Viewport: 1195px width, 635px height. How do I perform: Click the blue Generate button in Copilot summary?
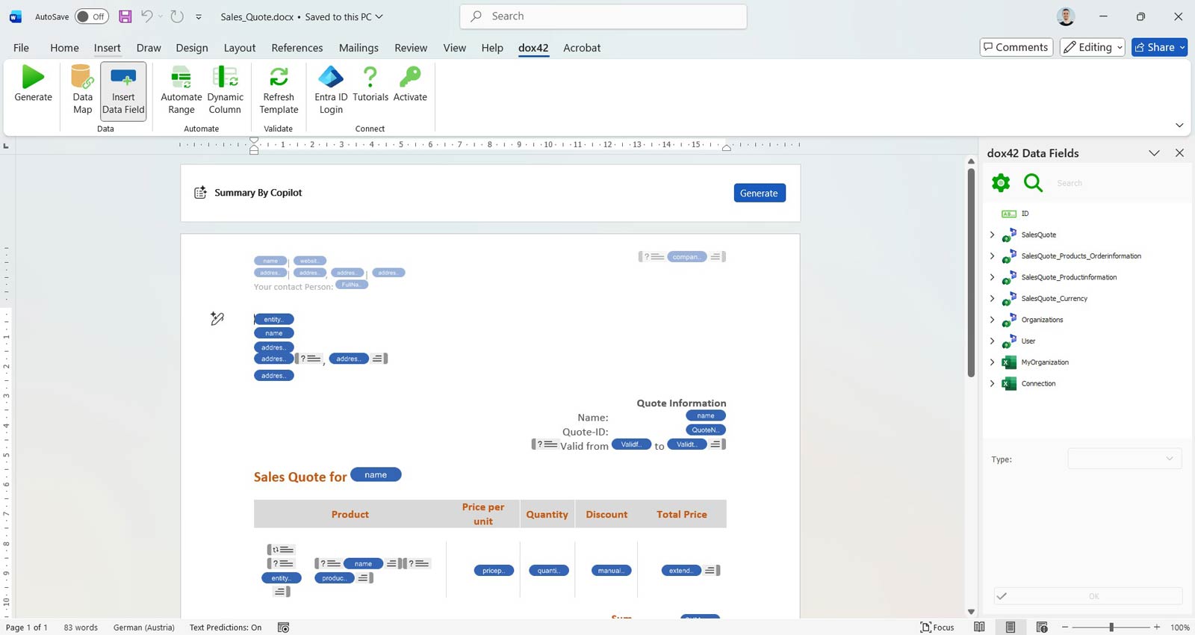[x=759, y=193]
